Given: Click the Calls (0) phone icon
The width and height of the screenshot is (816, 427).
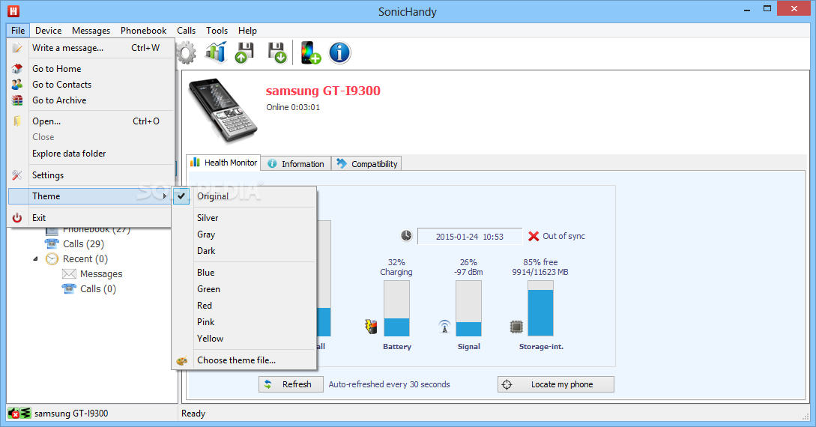Looking at the screenshot, I should [x=69, y=288].
